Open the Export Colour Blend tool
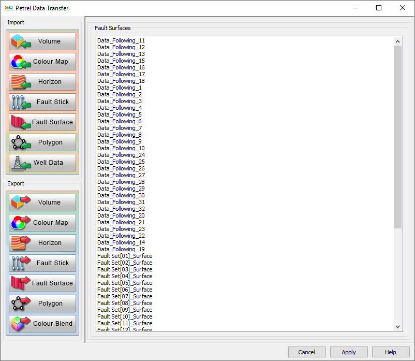The width and height of the screenshot is (415, 361). pyautogui.click(x=42, y=323)
